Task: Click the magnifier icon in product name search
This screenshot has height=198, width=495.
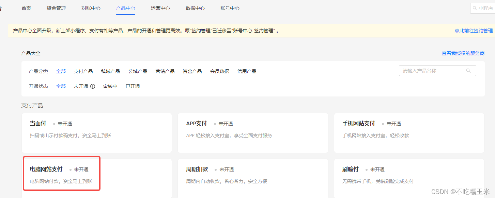Action: click(x=468, y=71)
